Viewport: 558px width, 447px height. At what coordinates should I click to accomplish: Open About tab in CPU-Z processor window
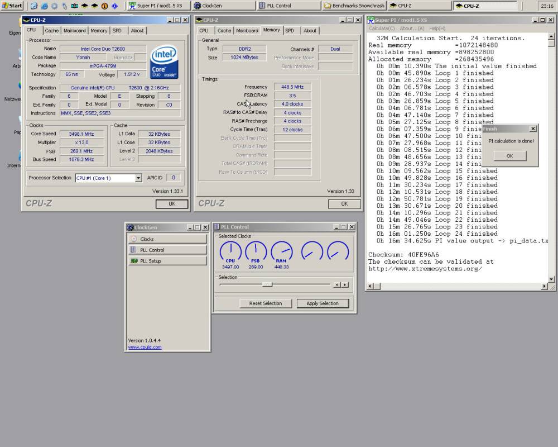[x=137, y=31]
